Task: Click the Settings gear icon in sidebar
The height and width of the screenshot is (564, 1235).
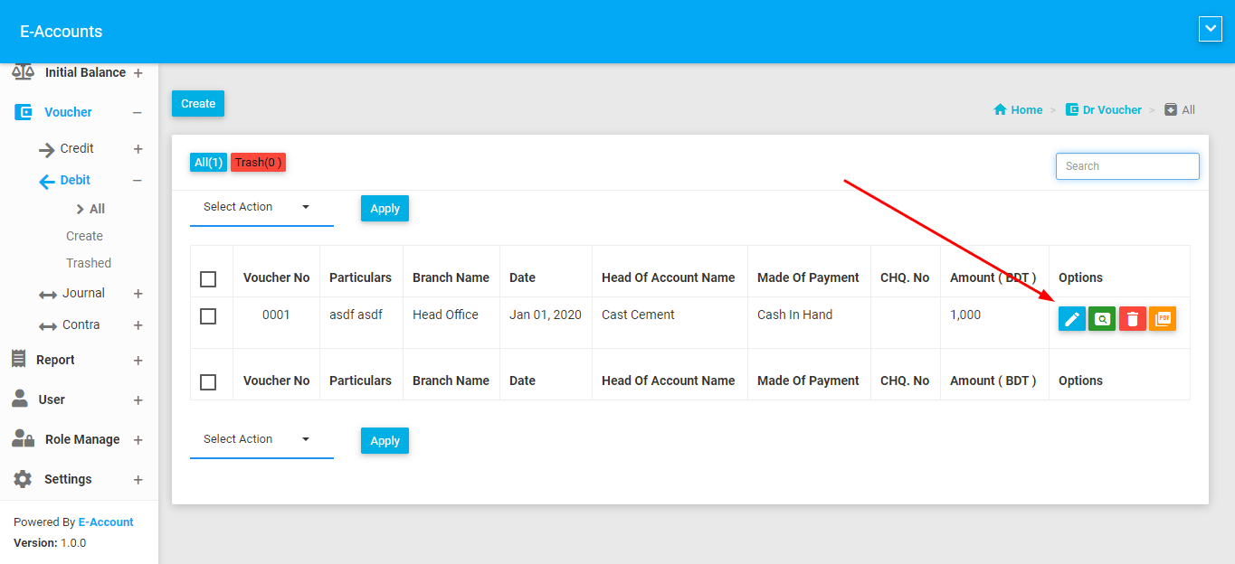Action: pos(23,479)
